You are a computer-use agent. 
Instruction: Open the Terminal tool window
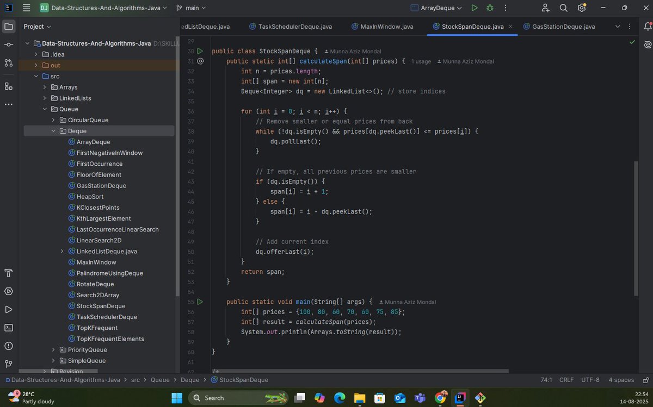[x=9, y=328]
